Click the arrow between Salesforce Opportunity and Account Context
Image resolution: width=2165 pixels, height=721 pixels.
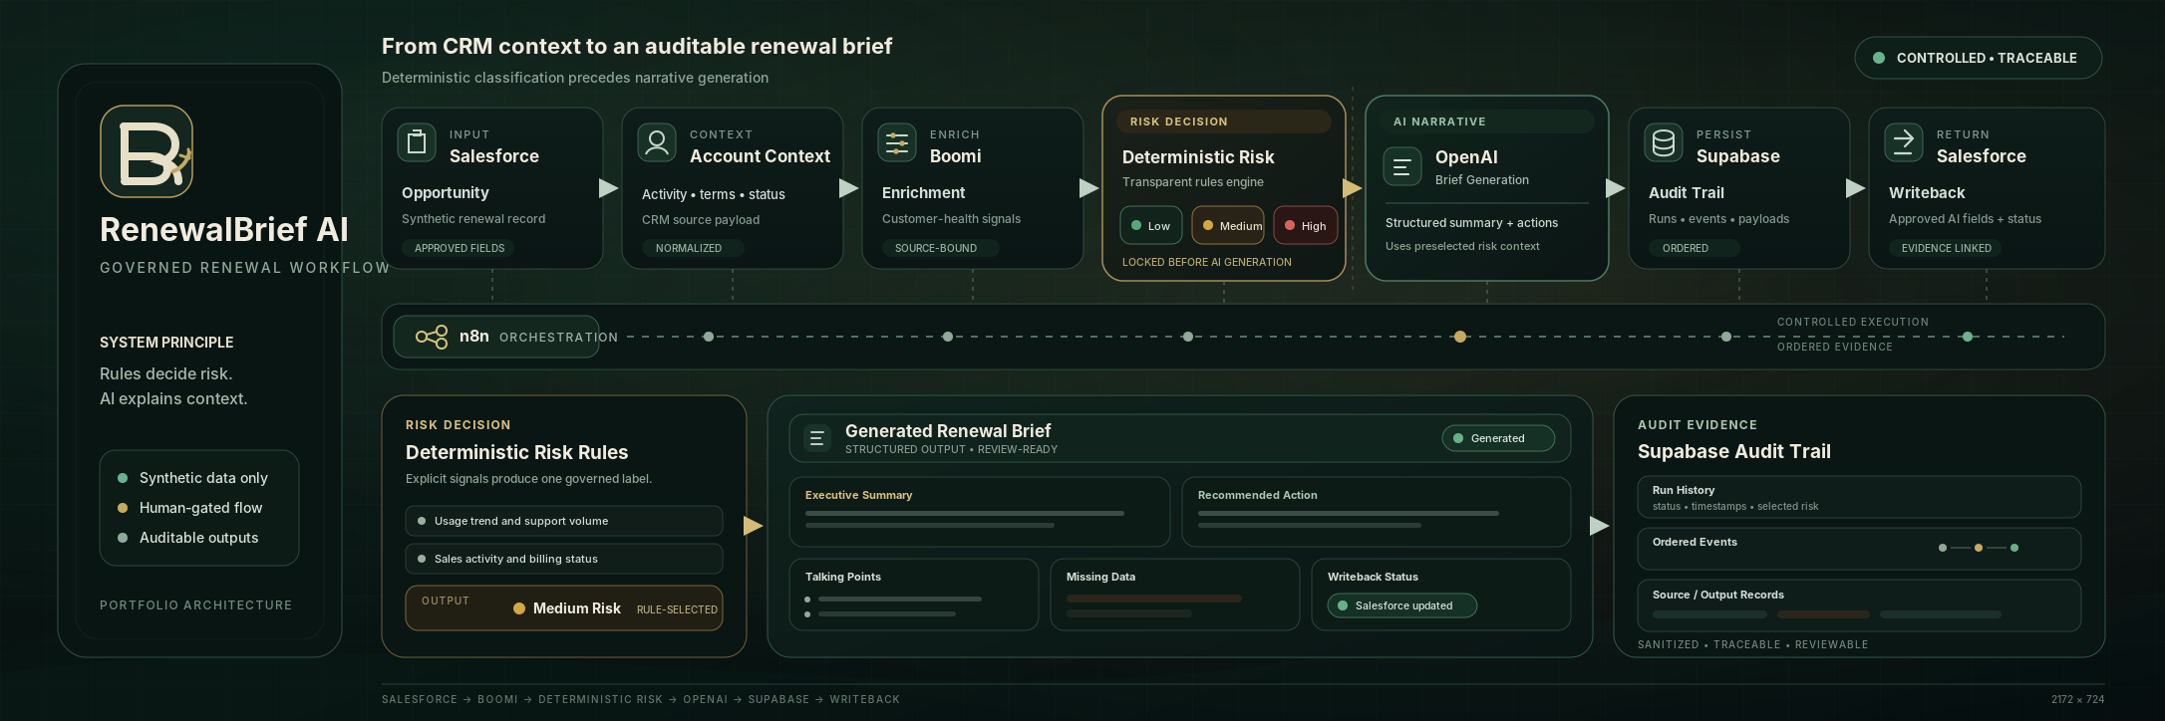coord(608,188)
